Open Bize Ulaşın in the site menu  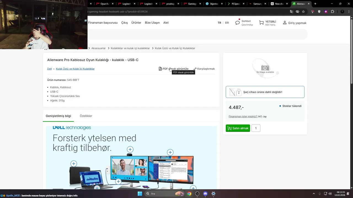click(x=152, y=23)
